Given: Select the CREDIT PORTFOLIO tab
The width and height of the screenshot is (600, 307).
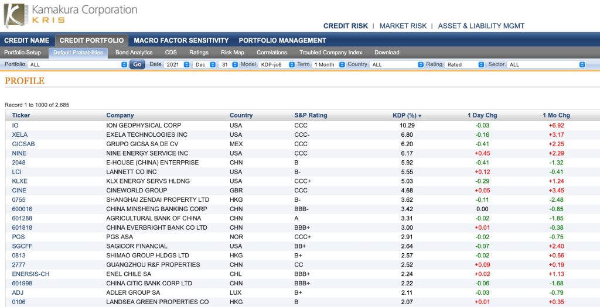Looking at the screenshot, I should click(91, 40).
